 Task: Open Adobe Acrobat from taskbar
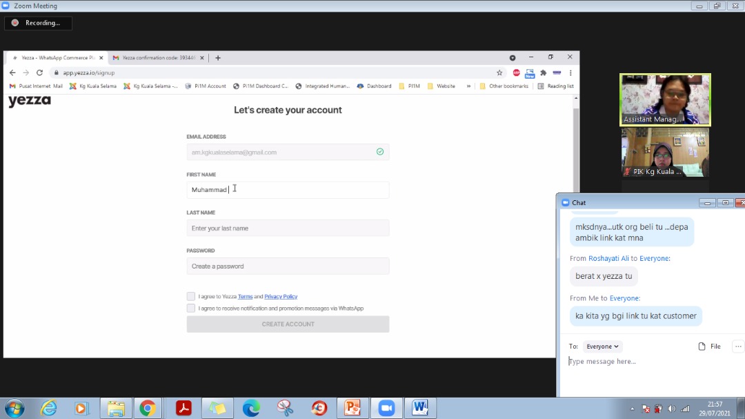click(x=183, y=408)
